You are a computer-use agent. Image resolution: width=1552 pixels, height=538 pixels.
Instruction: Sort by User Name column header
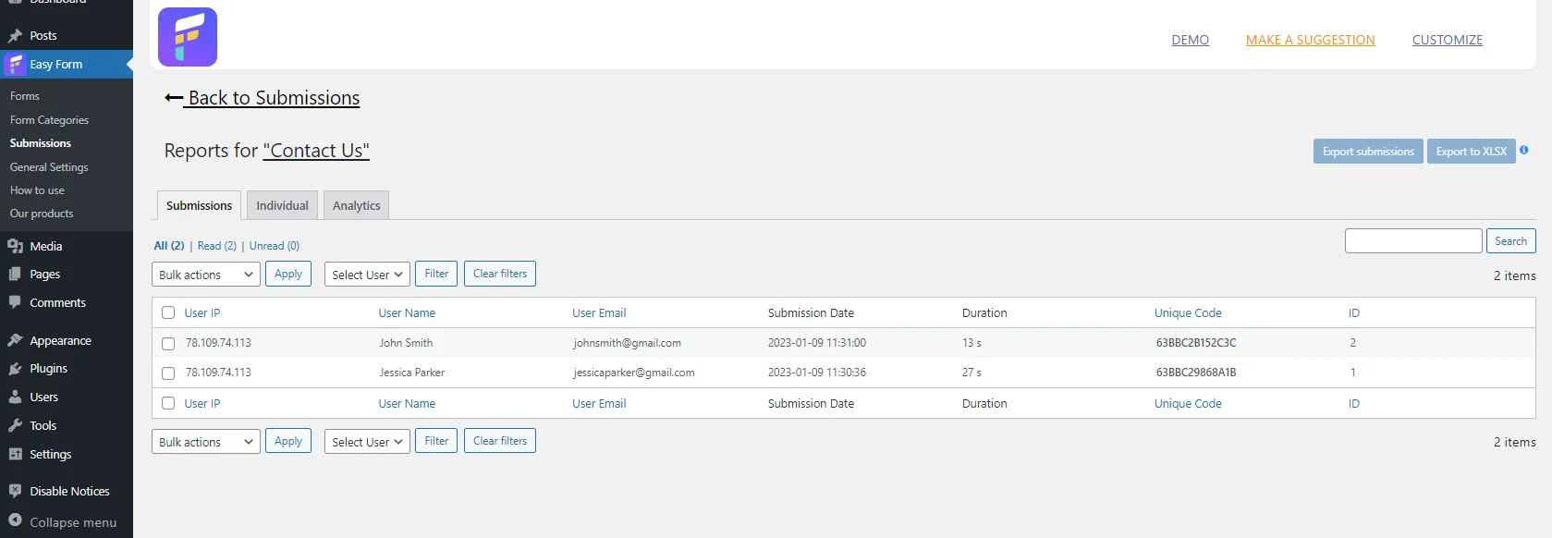407,313
